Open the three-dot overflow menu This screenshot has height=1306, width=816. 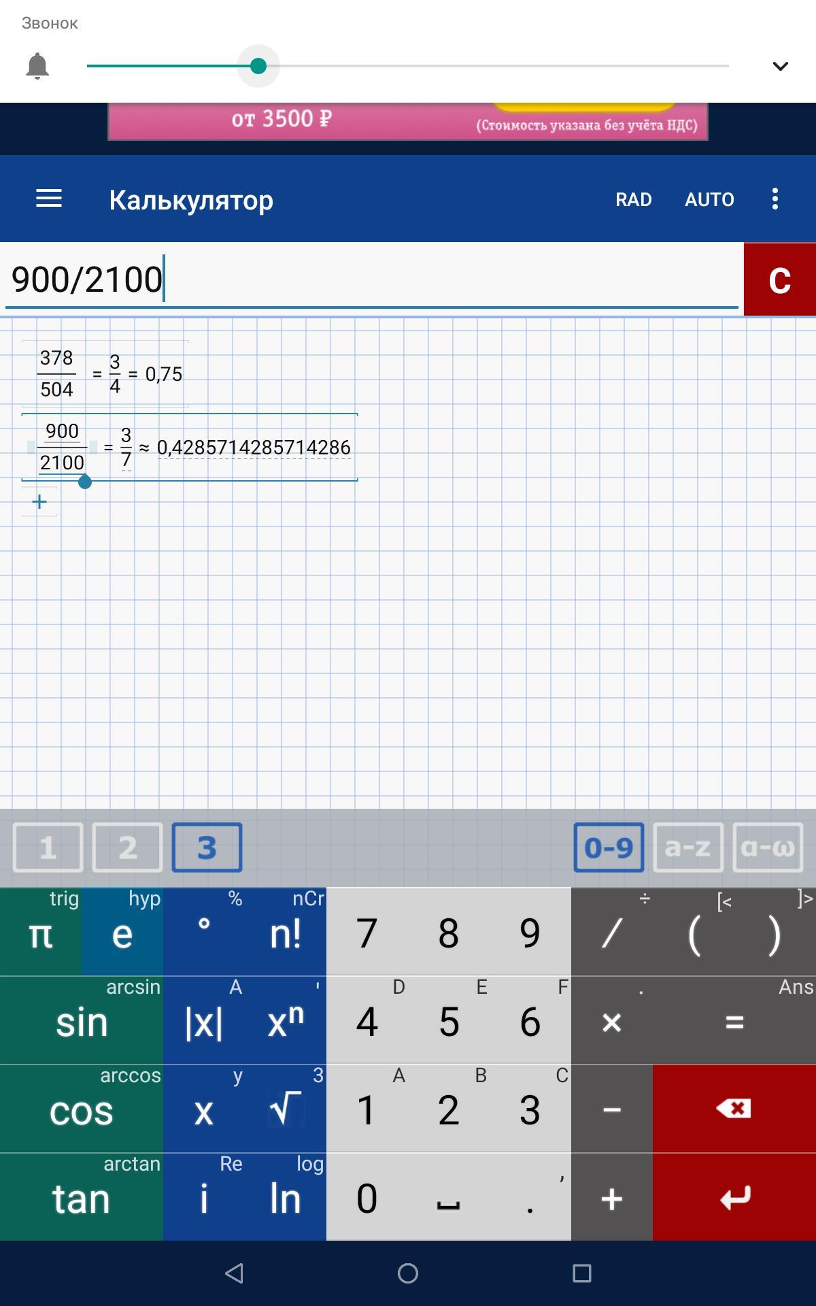click(775, 199)
